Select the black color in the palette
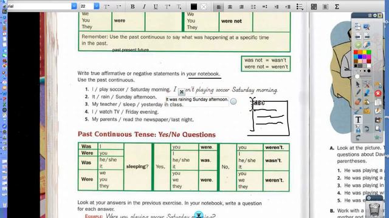The height and width of the screenshot is (218, 389). coord(356,66)
